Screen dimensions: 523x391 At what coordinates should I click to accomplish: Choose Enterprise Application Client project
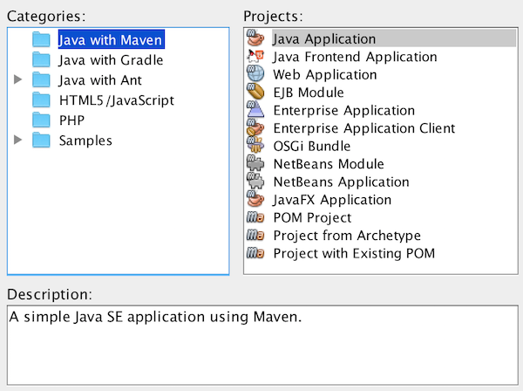(x=363, y=128)
